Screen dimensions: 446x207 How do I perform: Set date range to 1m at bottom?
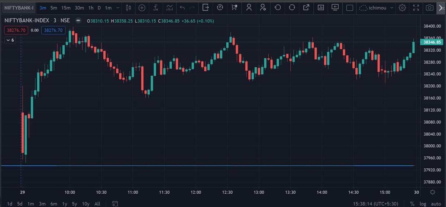click(30, 204)
